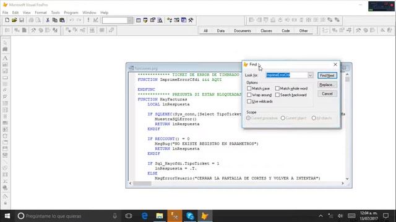
Task: Enable the Use wildcards checkbox
Action: [x=249, y=101]
